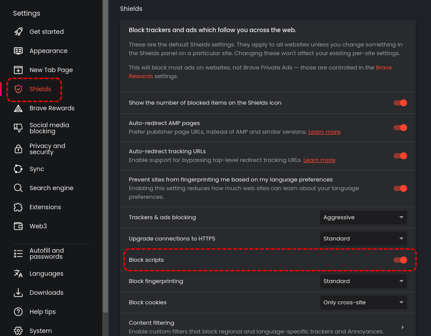The height and width of the screenshot is (336, 431).
Task: Select Sync label in sidebar
Action: 37,169
